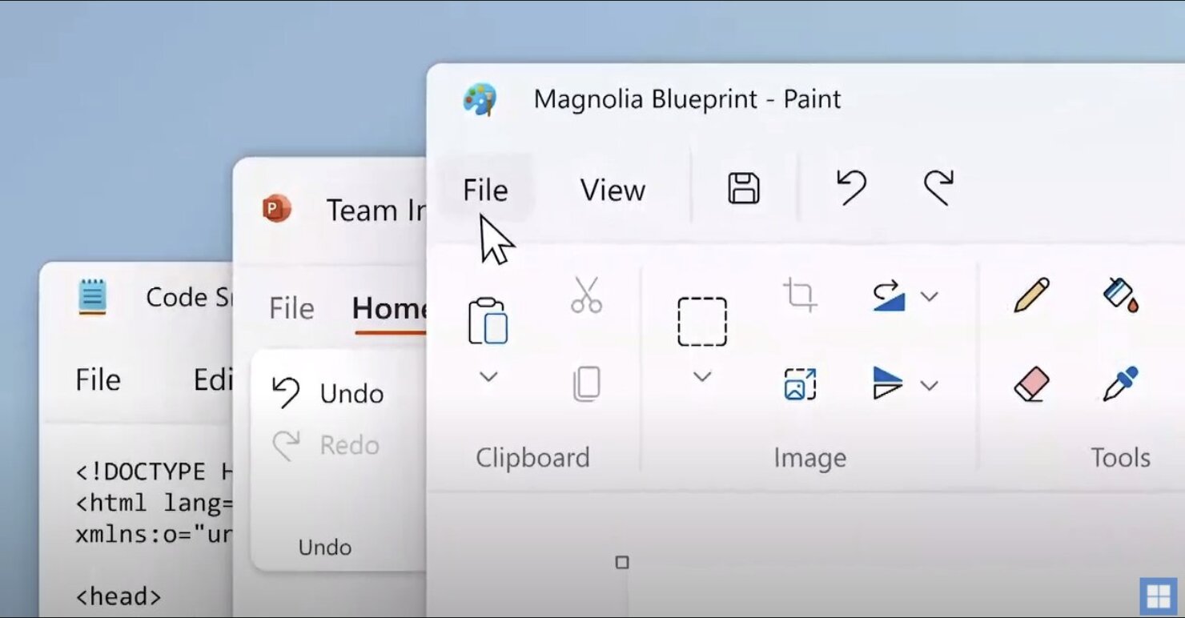Open the File menu in Paint

point(485,190)
